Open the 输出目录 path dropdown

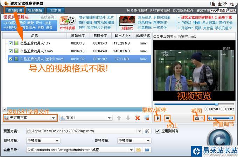pos(80,150)
